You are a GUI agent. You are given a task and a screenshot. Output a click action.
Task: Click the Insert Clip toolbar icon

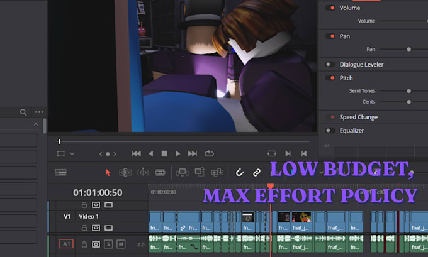pyautogui.click(x=183, y=172)
